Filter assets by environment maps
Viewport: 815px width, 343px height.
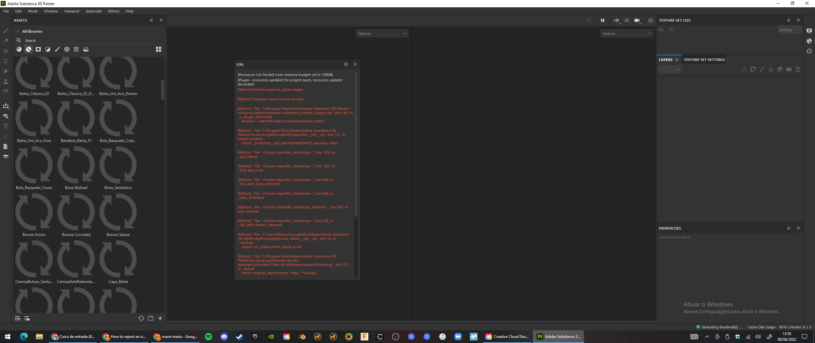pos(86,49)
